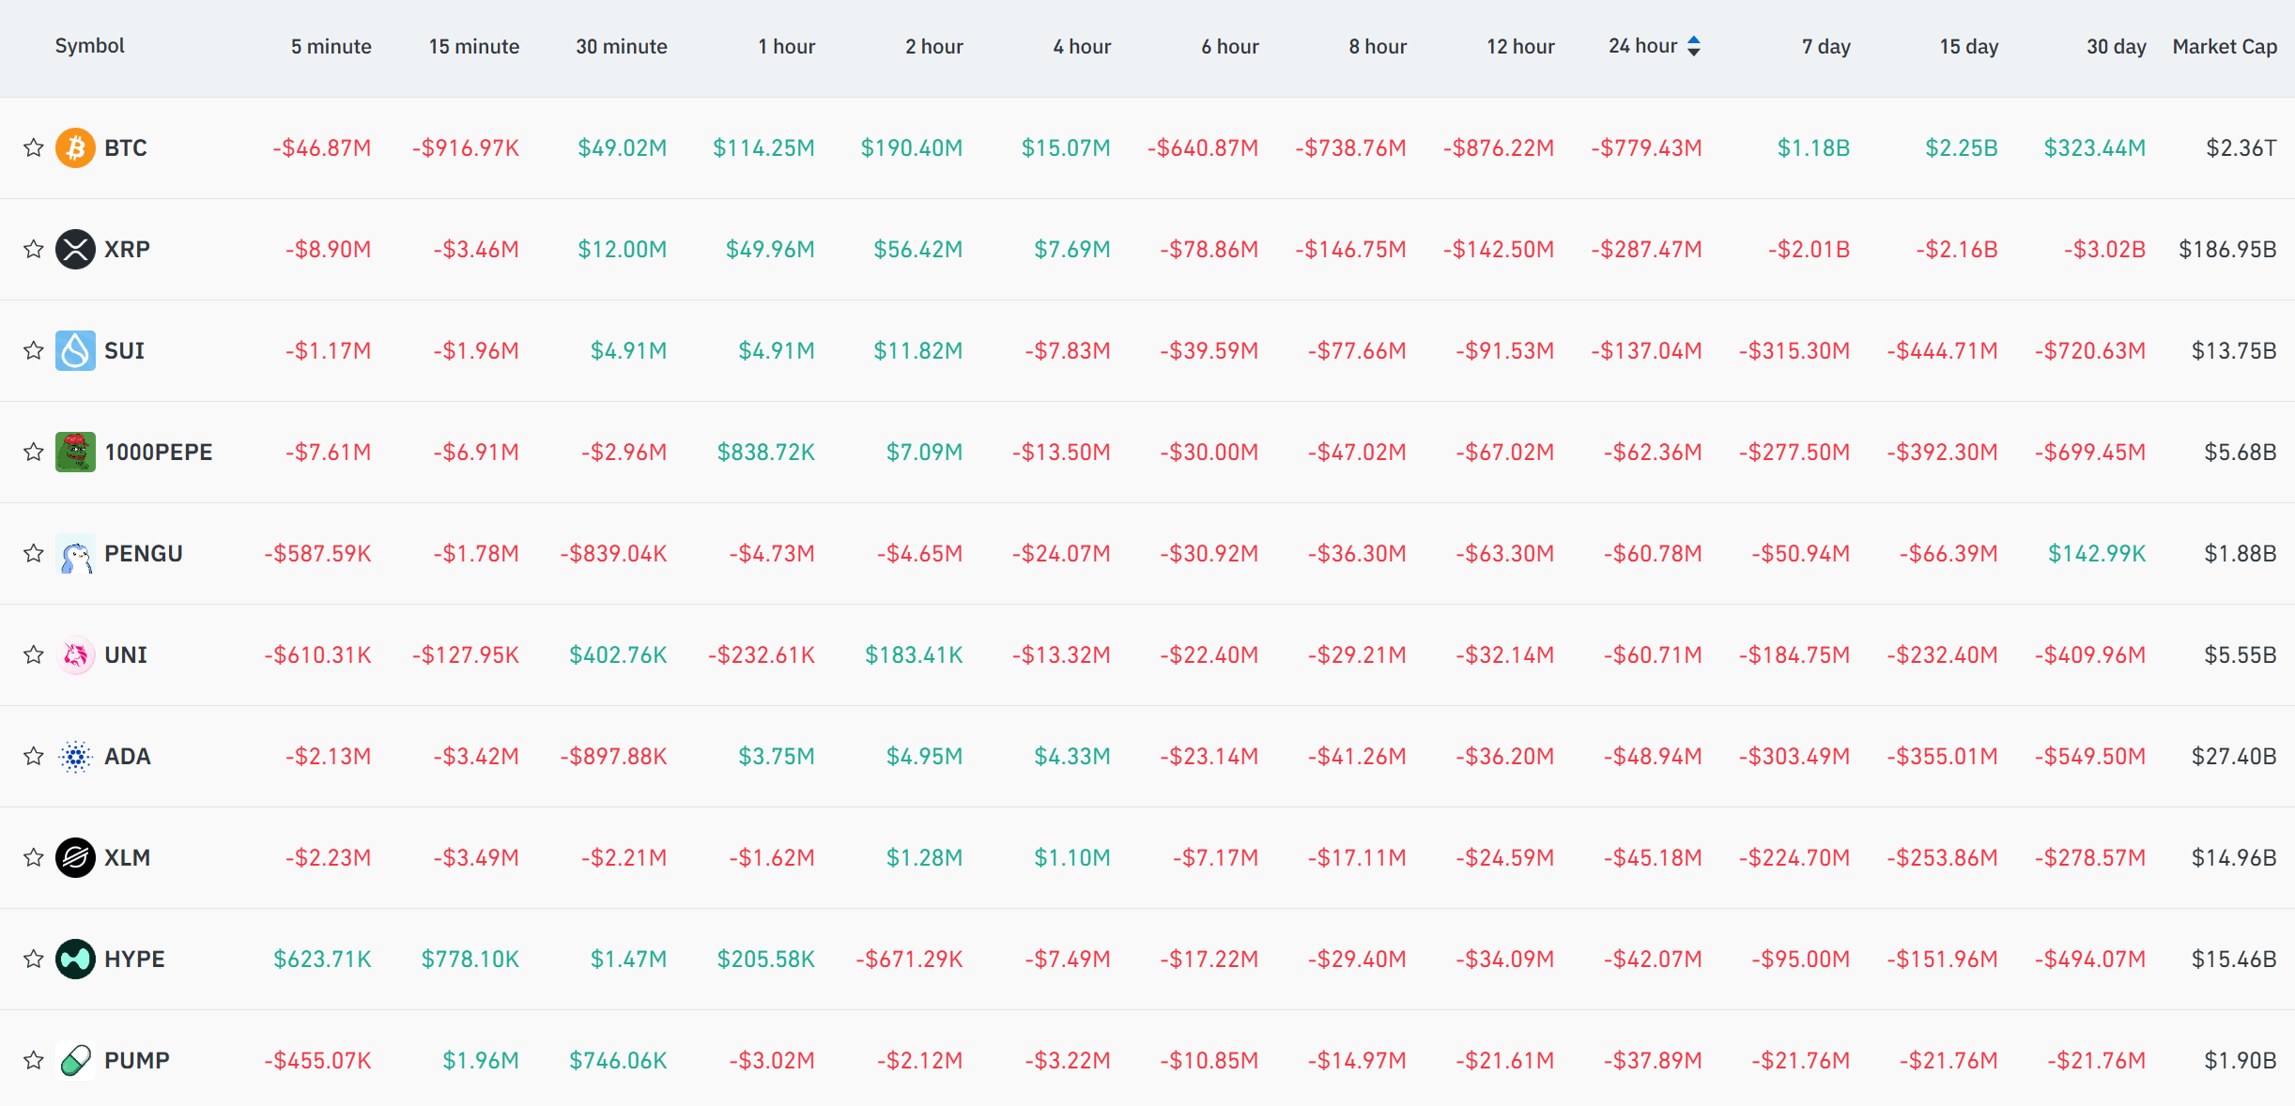Open the UNI symbol link
Screen dimensions: 2295x1106
point(126,654)
